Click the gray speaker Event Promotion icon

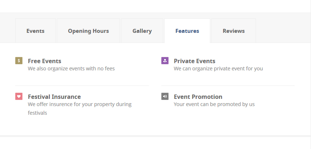pyautogui.click(x=165, y=96)
